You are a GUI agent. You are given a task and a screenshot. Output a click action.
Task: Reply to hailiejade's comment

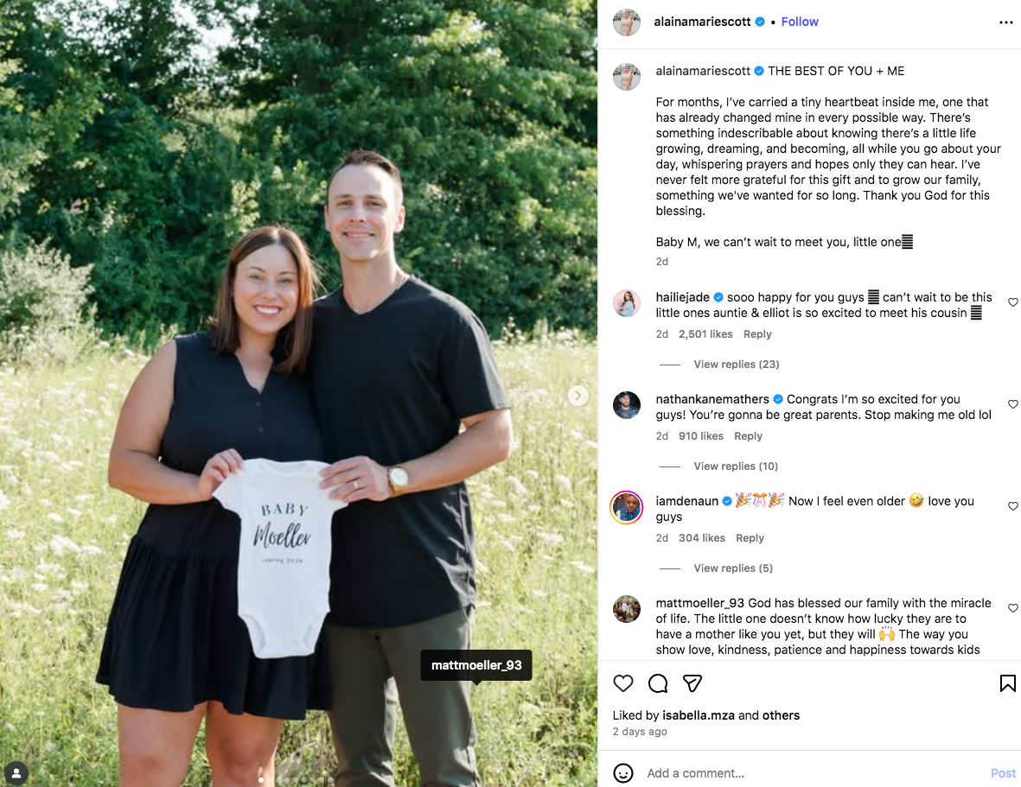click(x=757, y=333)
